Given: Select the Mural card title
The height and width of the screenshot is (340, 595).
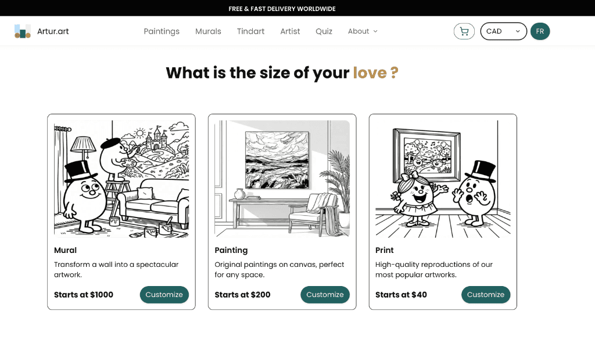Looking at the screenshot, I should click(65, 250).
